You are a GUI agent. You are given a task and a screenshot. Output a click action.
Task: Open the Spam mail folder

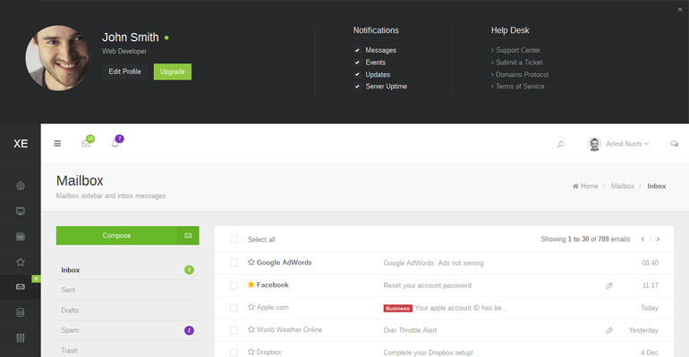click(69, 330)
